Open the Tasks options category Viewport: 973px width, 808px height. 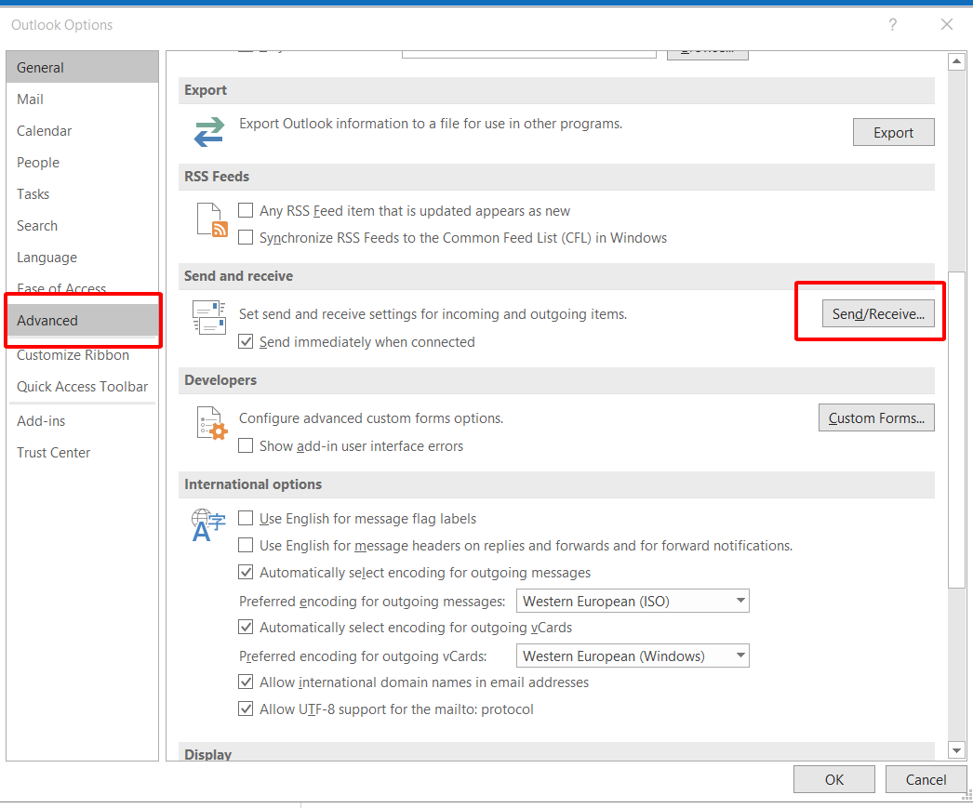tap(82, 194)
